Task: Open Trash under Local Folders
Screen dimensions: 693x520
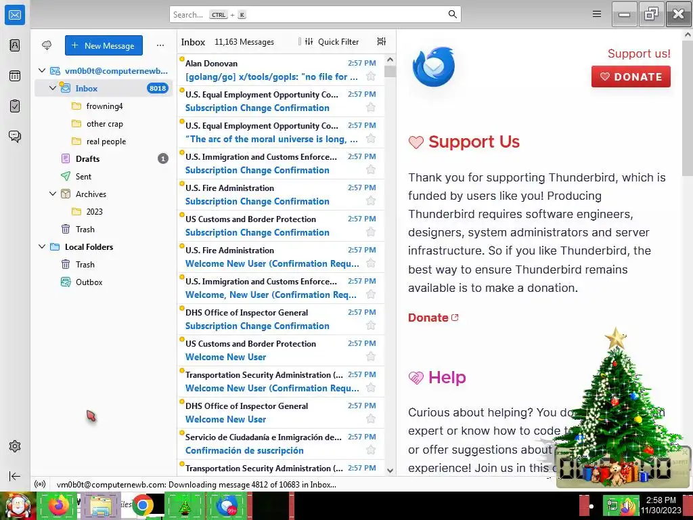Action: tap(104, 265)
